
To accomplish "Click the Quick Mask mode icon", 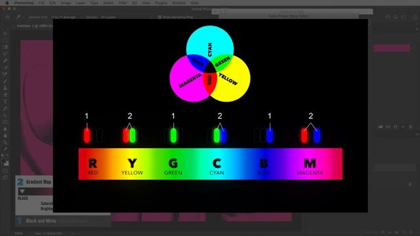I will (x=5, y=170).
